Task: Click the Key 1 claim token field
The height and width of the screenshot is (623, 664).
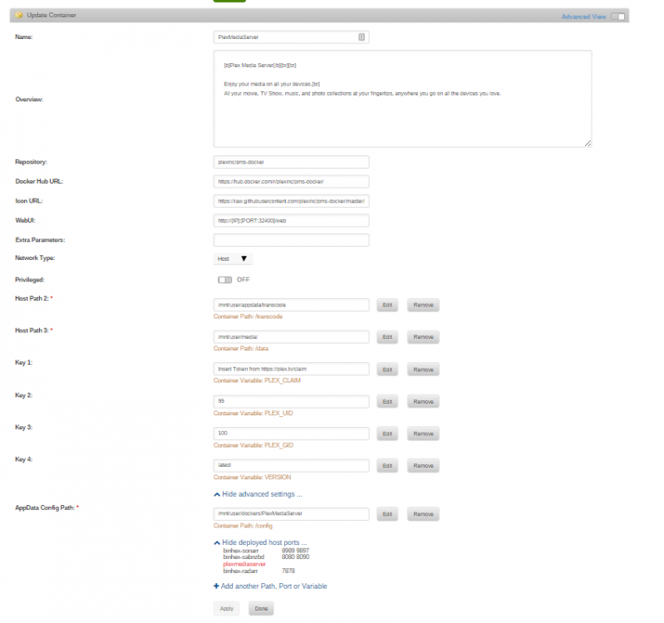Action: coord(292,369)
